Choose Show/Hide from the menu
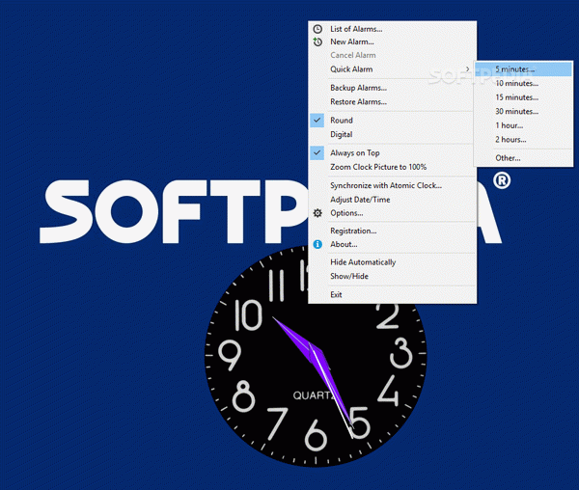The height and width of the screenshot is (490, 579). [x=349, y=277]
